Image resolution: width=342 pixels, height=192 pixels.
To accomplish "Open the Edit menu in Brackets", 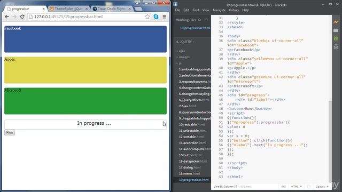I will 186,10.
